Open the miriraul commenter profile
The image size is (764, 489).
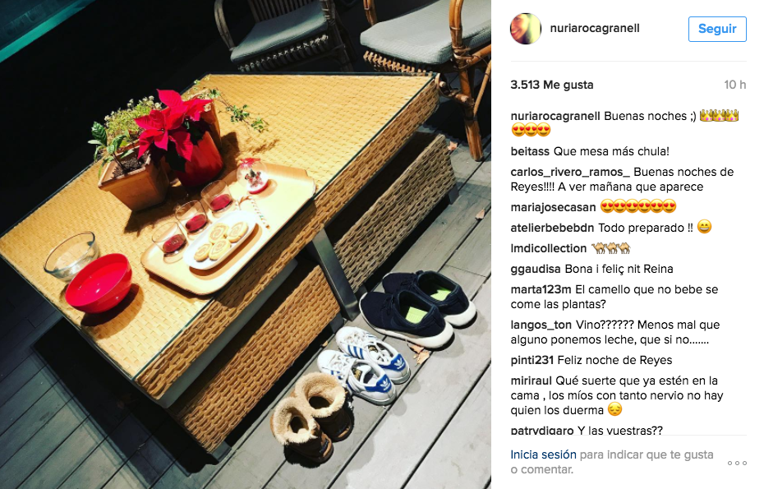point(531,381)
